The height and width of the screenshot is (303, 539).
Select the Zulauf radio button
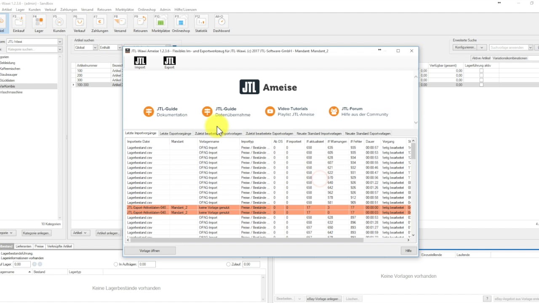tap(228, 264)
